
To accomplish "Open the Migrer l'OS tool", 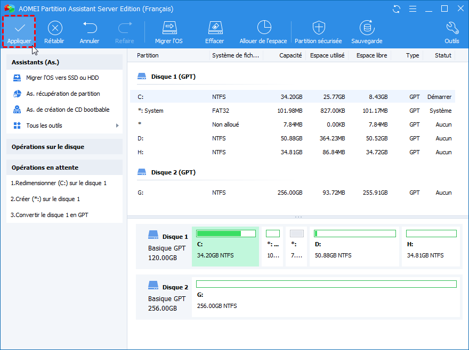I will (x=169, y=28).
